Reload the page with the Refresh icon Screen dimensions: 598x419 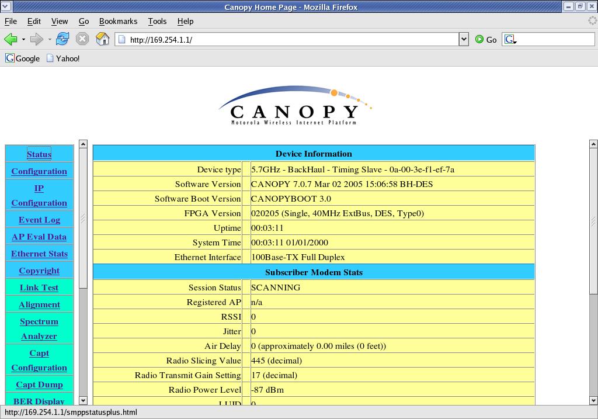point(62,39)
